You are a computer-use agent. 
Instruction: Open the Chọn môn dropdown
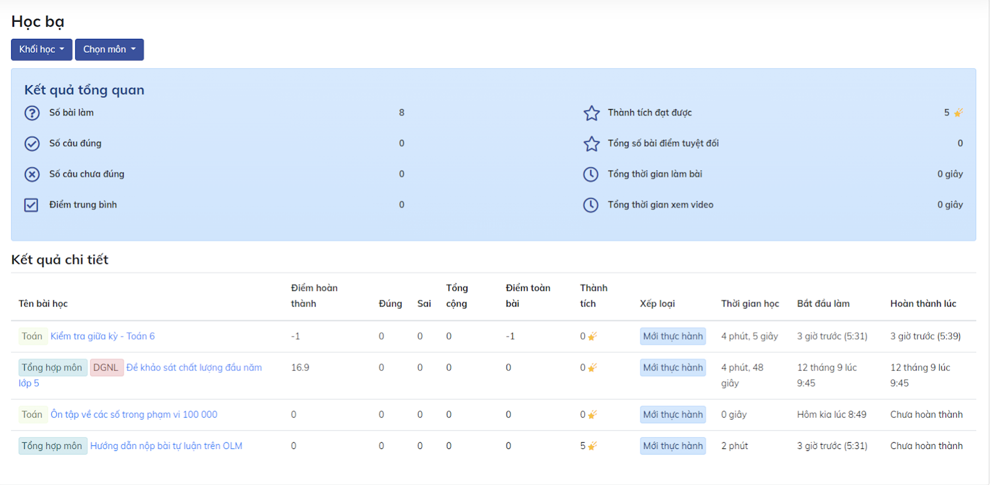point(109,50)
